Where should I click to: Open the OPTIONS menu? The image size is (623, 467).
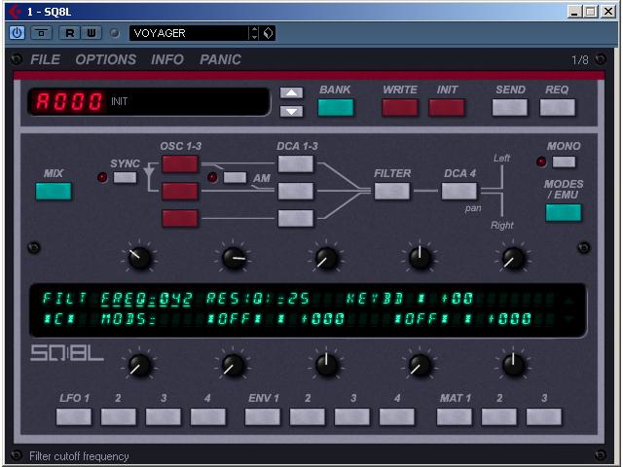coord(106,59)
